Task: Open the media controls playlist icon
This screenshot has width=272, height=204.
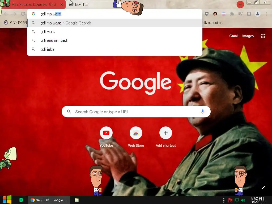Action: [240, 14]
